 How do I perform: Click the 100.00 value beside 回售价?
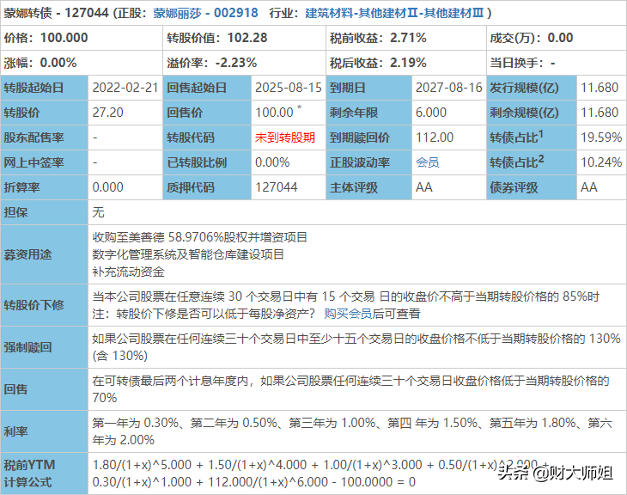point(274,113)
